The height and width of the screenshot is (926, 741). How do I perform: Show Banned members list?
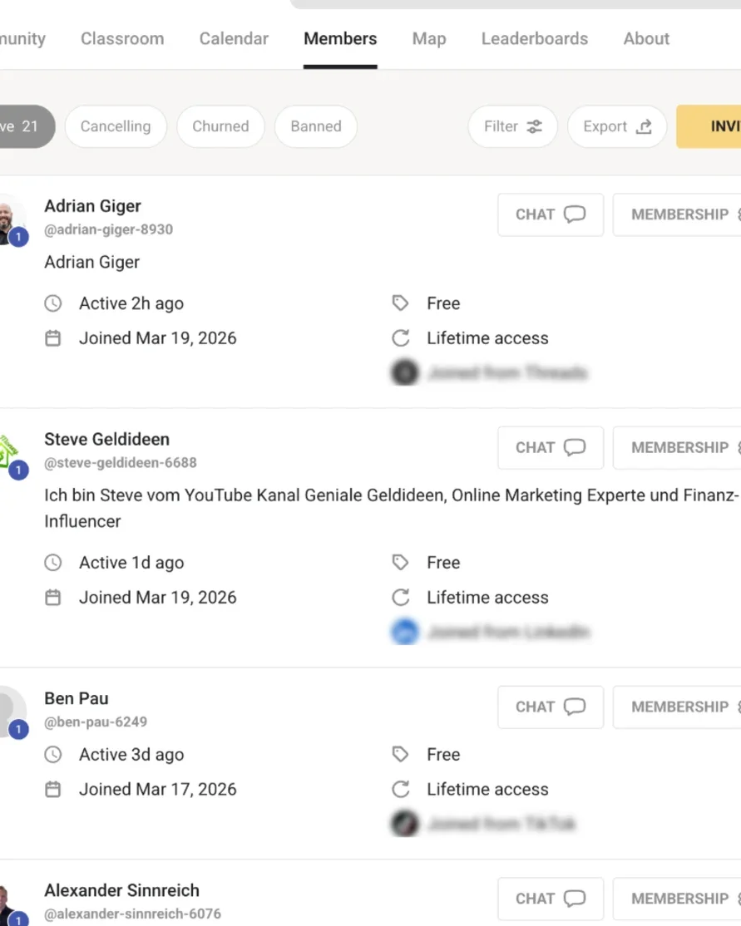pos(316,126)
